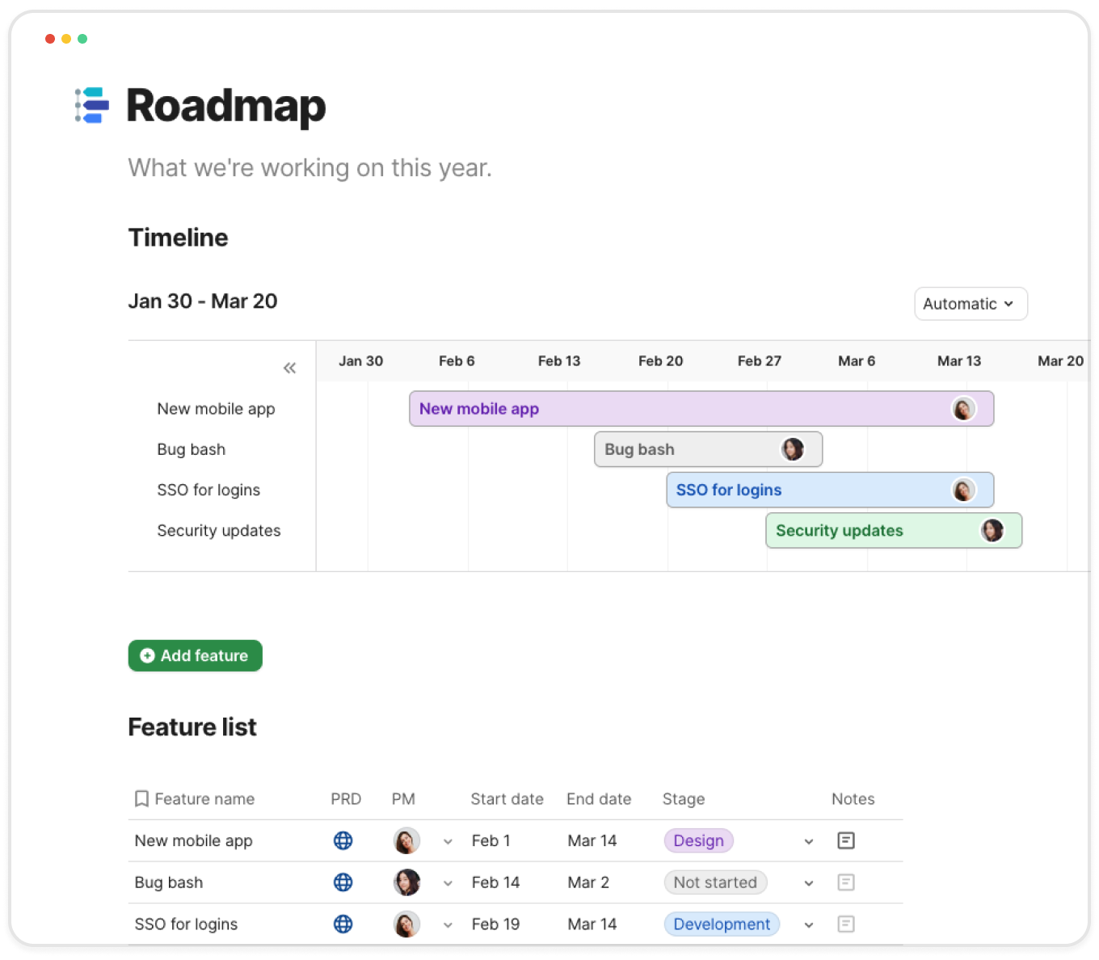Click the Add feature button
The height and width of the screenshot is (960, 1099).
click(195, 655)
